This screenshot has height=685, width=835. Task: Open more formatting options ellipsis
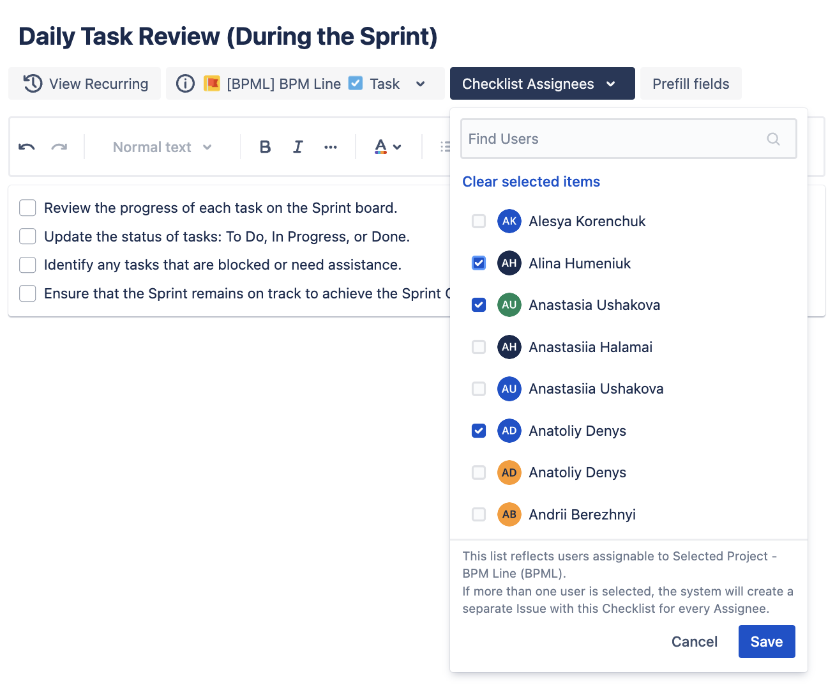330,147
